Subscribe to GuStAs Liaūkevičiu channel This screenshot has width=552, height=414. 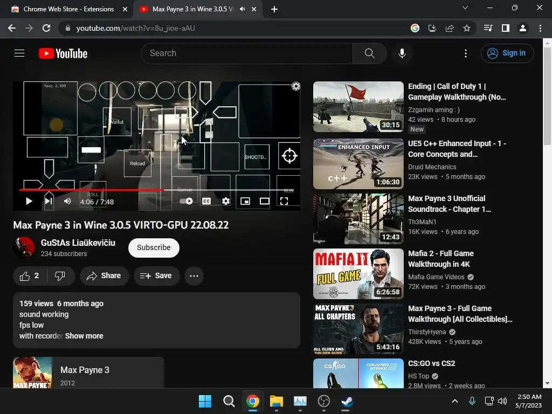coord(154,248)
